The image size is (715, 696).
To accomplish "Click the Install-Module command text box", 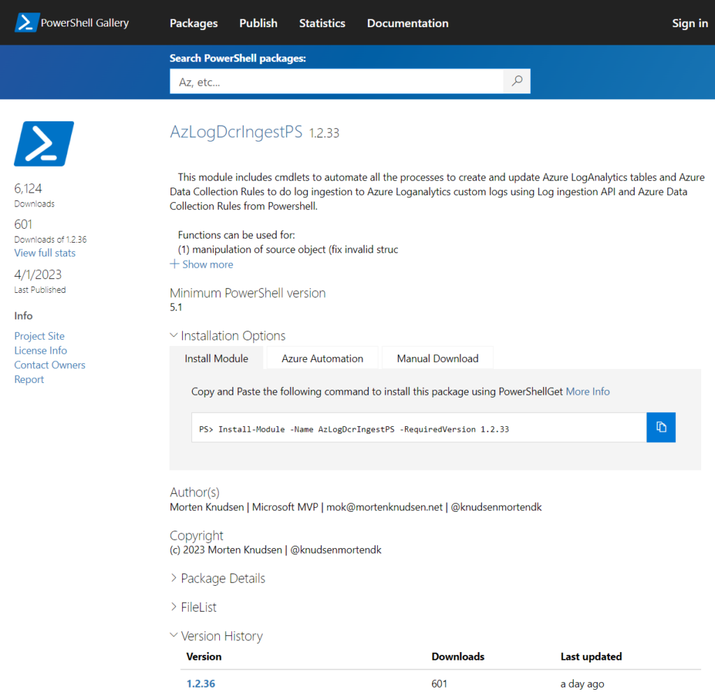I will tap(419, 428).
